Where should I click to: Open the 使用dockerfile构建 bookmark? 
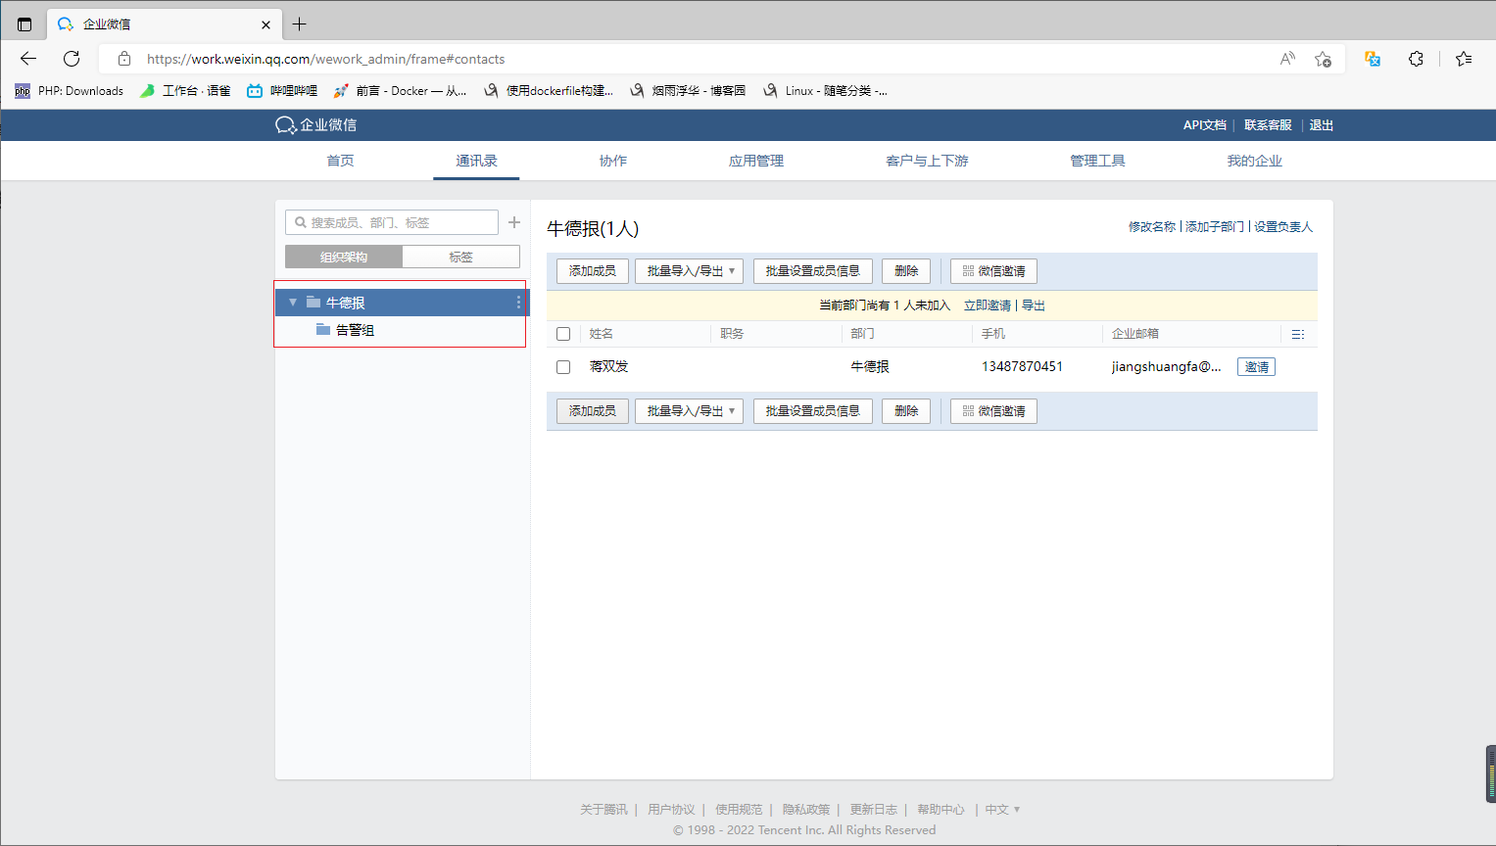(x=549, y=91)
